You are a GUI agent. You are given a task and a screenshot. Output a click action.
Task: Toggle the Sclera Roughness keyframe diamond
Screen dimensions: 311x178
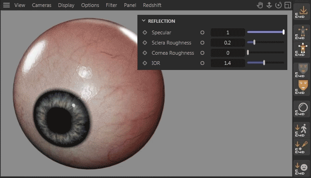click(145, 43)
